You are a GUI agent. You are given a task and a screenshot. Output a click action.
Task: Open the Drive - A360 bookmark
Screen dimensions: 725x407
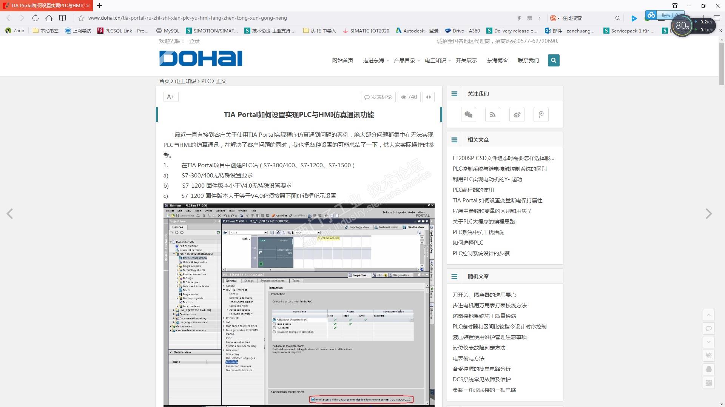[462, 31]
